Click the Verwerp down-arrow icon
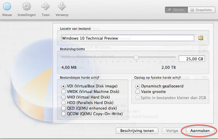 [x=62, y=6]
